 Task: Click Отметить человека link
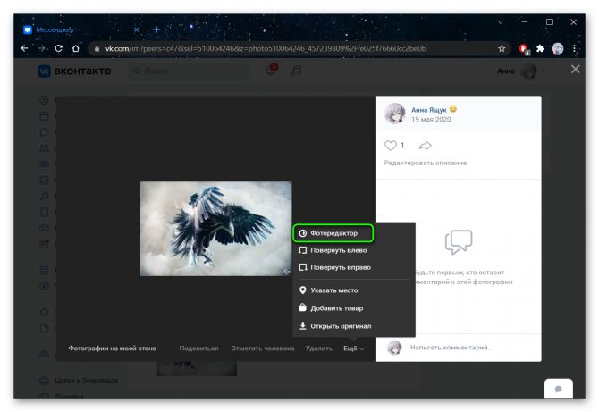(x=263, y=349)
